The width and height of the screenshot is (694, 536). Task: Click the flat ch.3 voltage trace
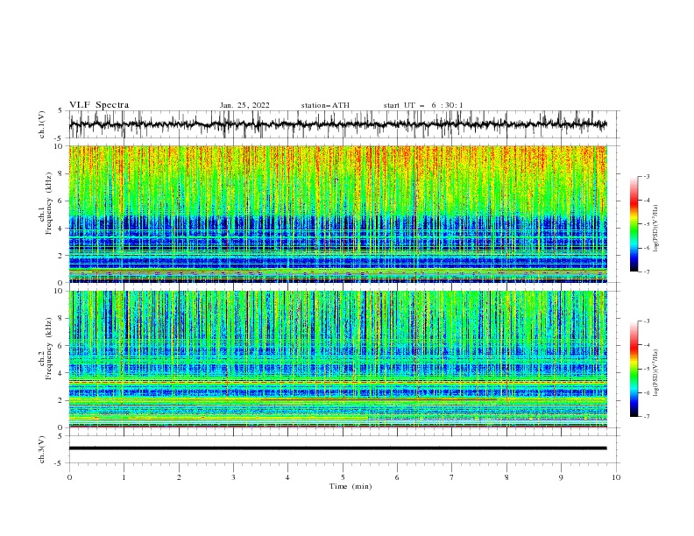tap(337, 448)
